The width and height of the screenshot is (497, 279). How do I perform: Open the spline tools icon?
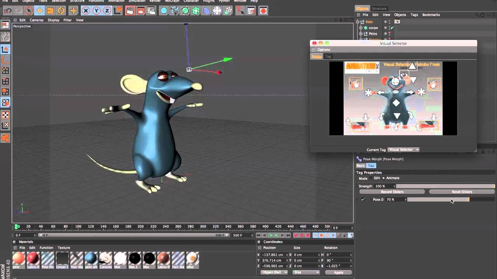(x=175, y=11)
